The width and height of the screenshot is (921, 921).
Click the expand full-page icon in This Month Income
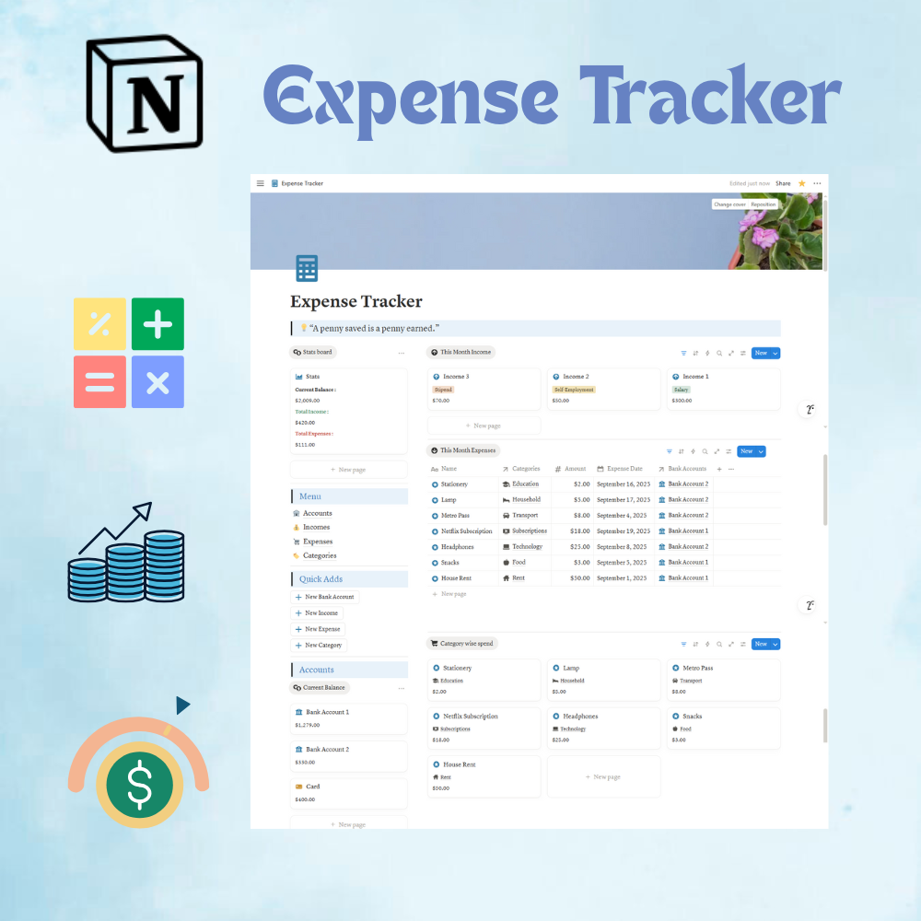tap(731, 353)
